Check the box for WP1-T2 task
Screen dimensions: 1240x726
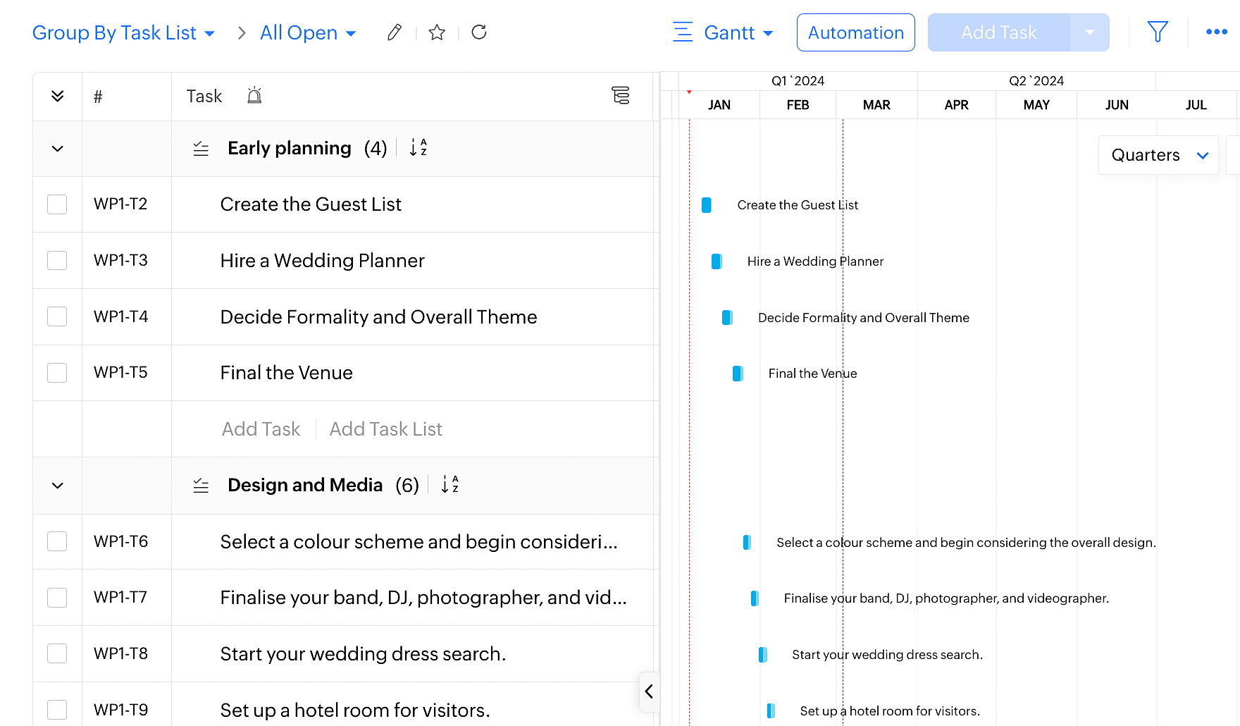[57, 204]
